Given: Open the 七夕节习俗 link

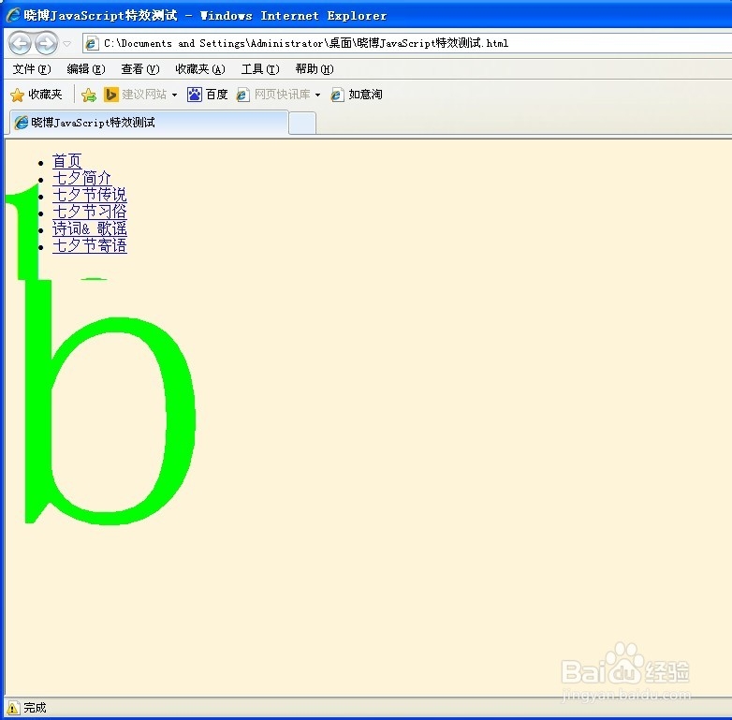Looking at the screenshot, I should 90,212.
